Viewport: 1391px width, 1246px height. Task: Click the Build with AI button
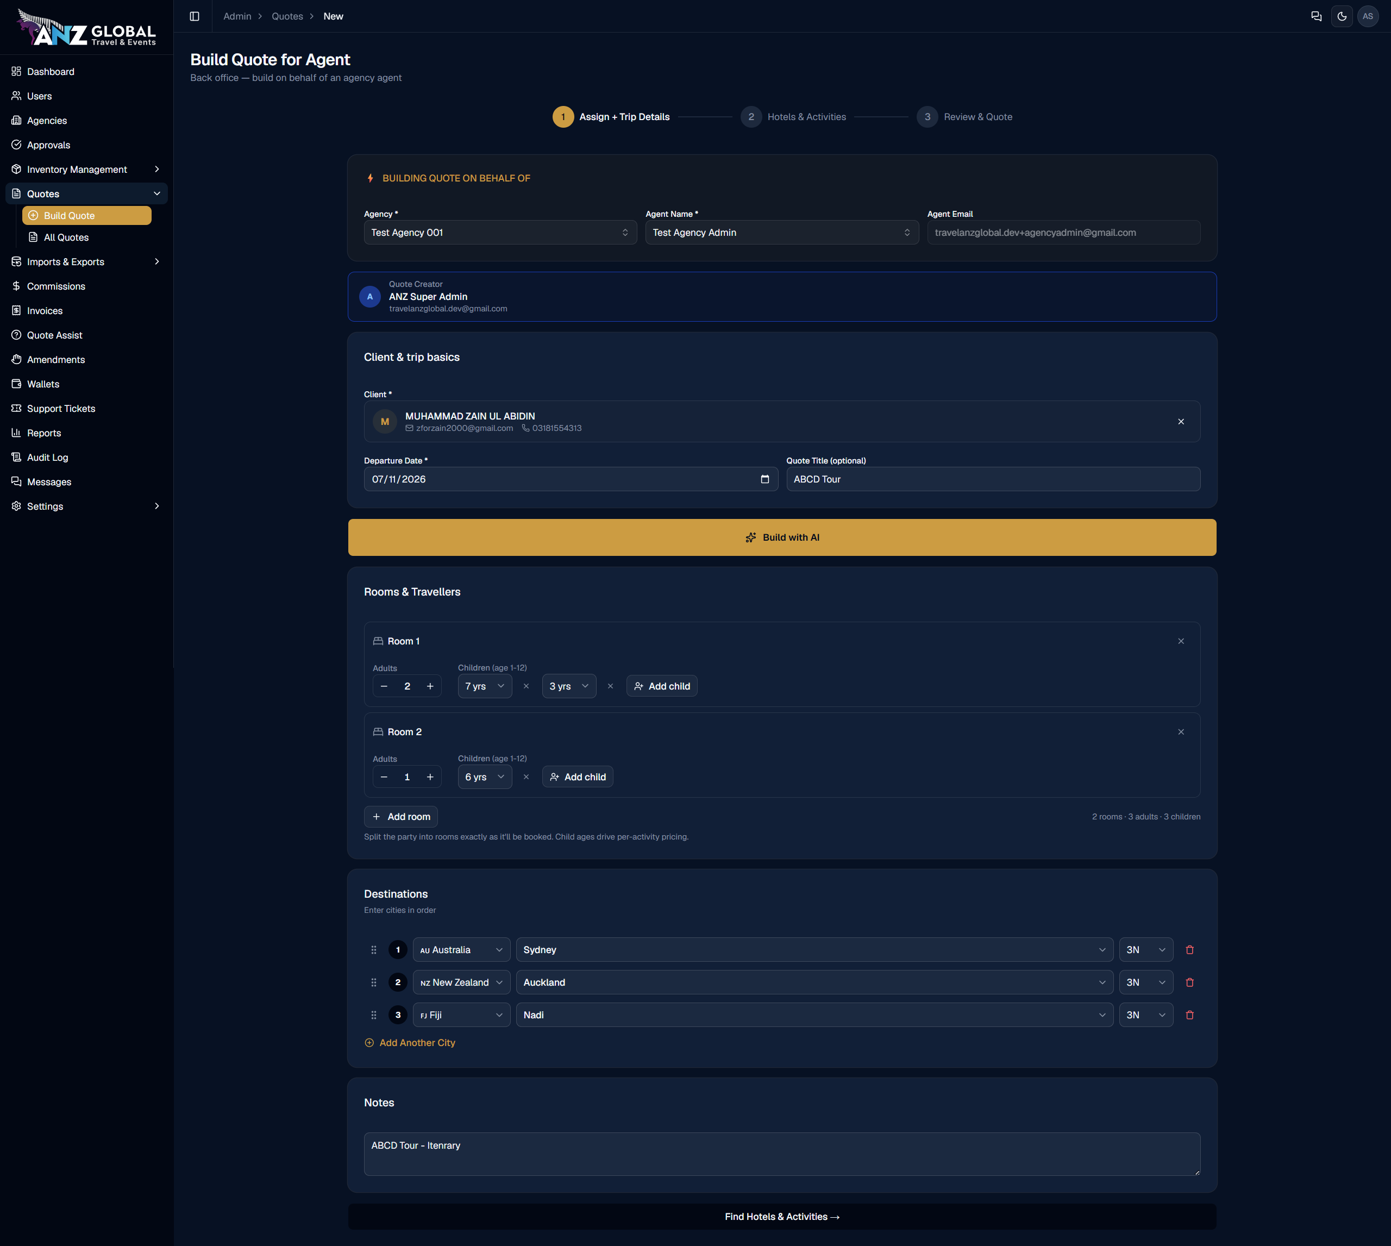782,537
